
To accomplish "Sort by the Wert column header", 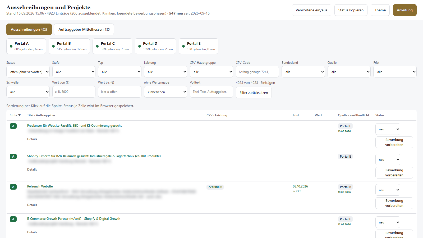I will pyautogui.click(x=318, y=115).
